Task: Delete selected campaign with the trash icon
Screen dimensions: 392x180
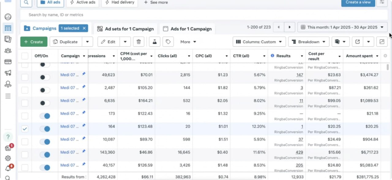Action: [139, 42]
